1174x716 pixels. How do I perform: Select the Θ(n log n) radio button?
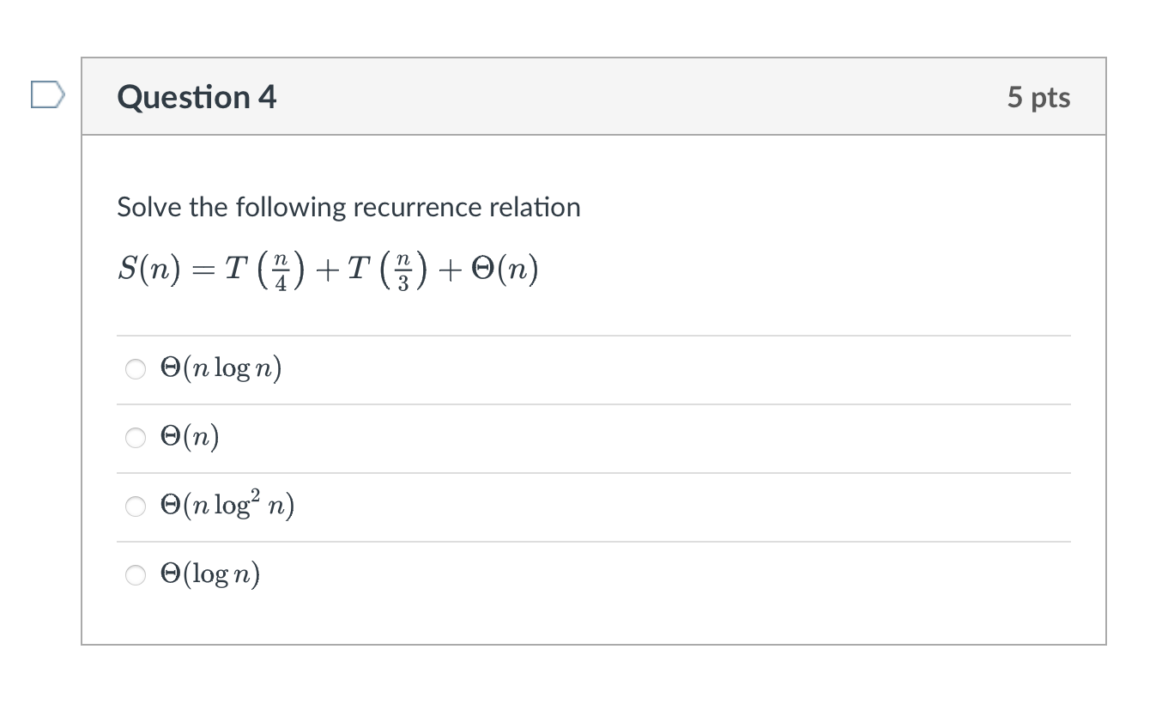135,369
